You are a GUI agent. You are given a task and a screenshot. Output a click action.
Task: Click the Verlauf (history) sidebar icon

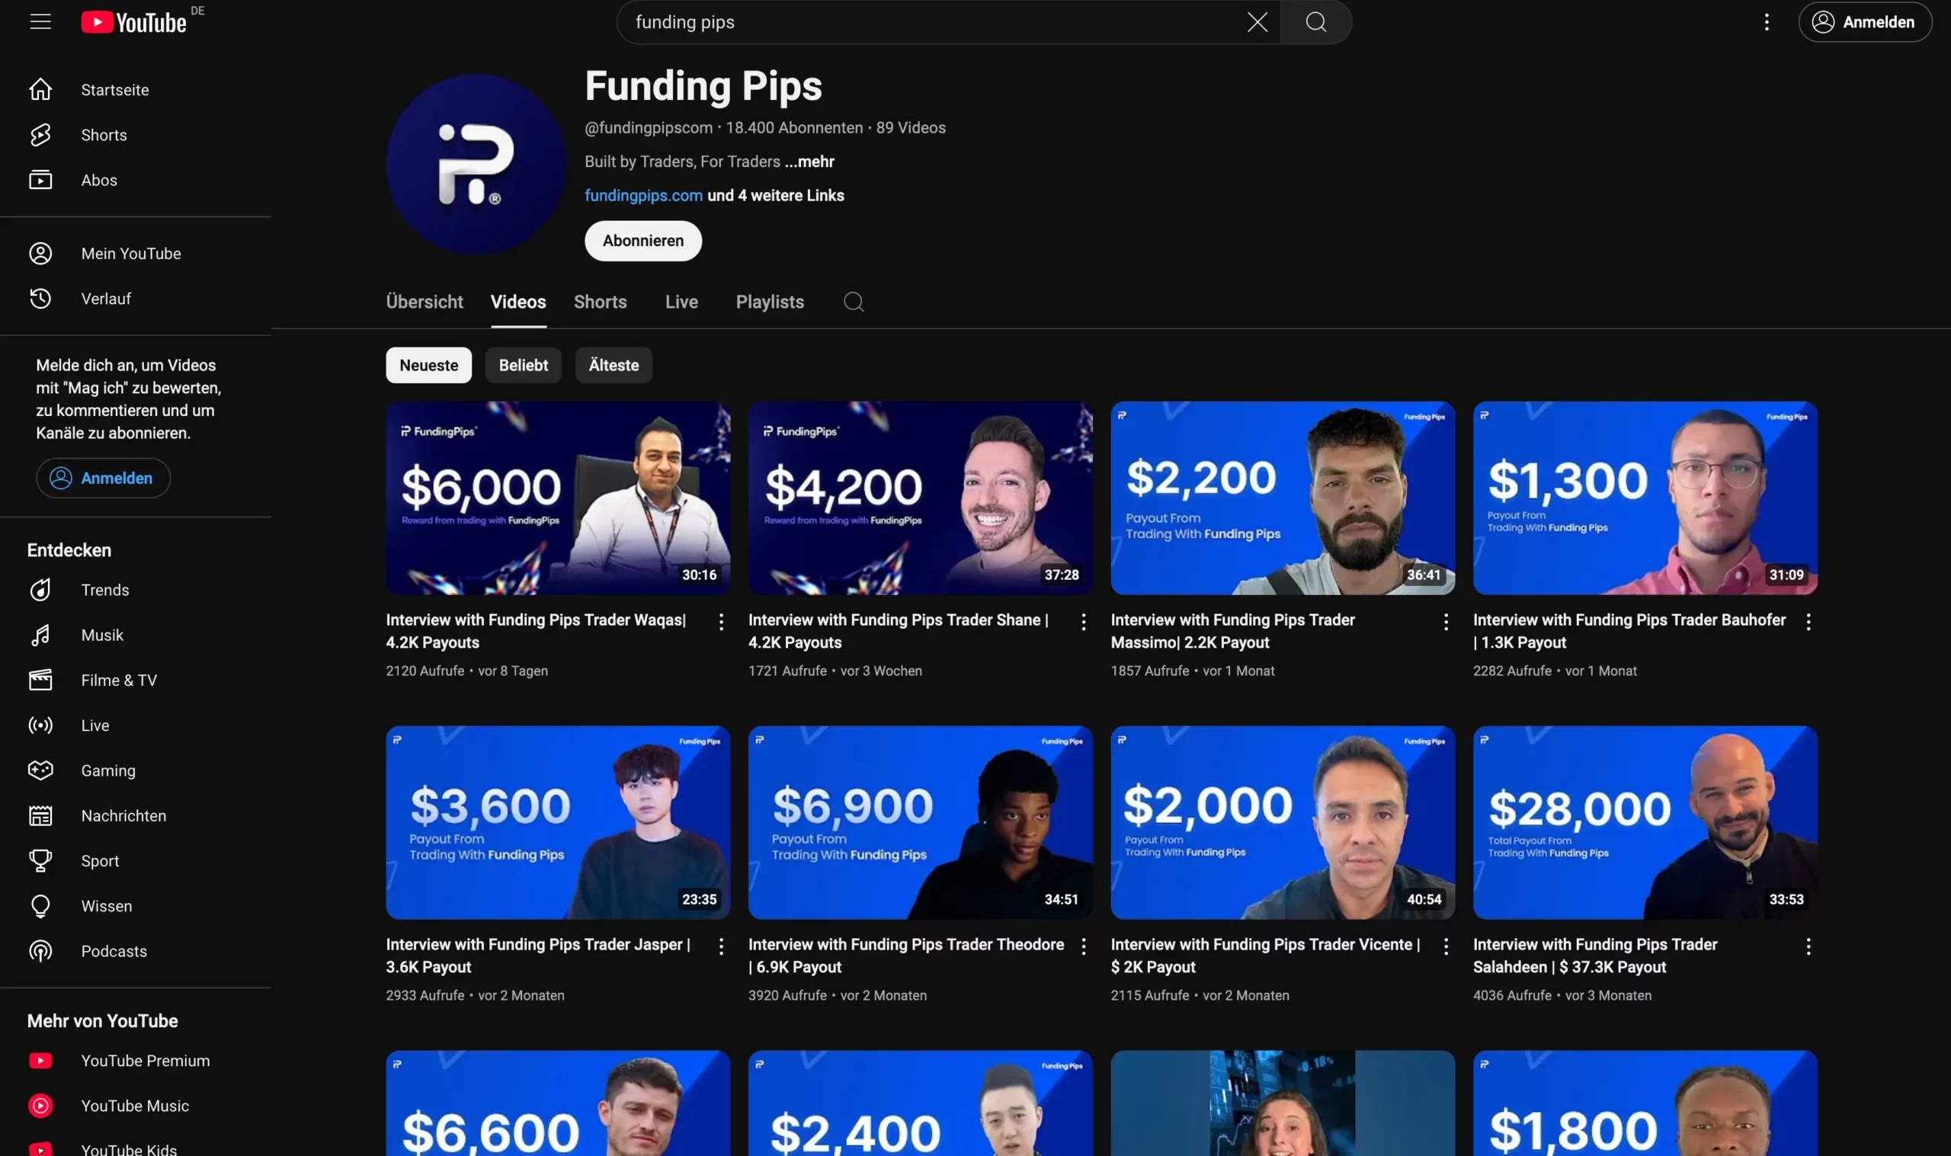40,299
